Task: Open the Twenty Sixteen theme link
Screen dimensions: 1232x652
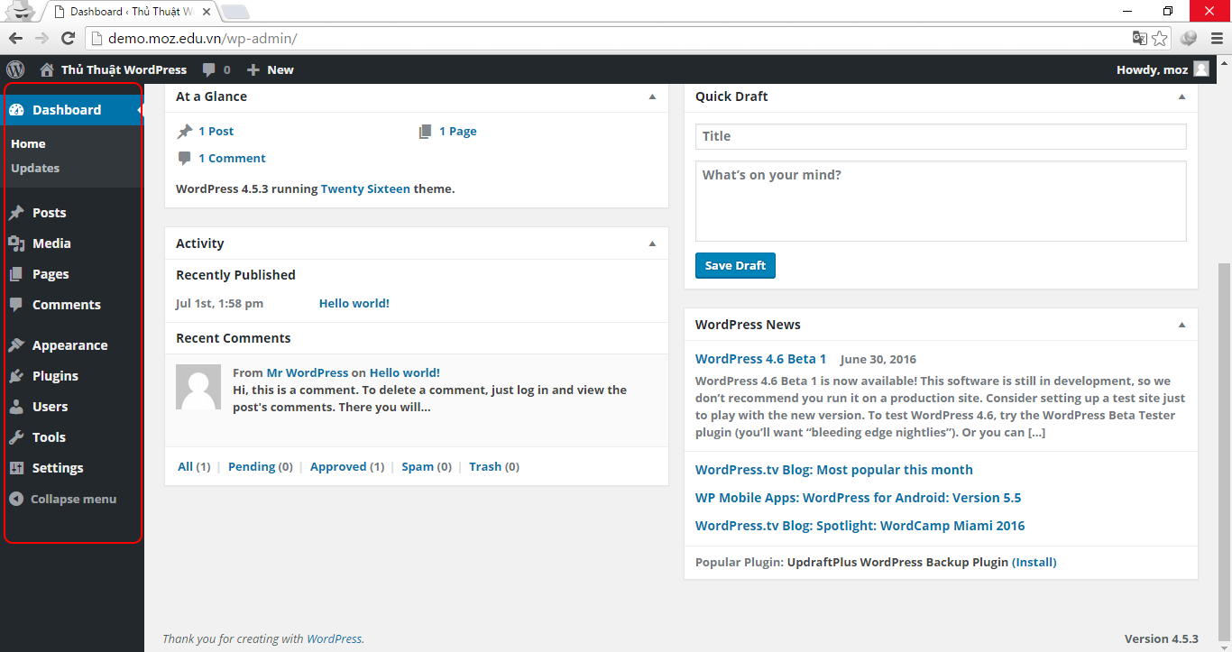Action: click(365, 188)
